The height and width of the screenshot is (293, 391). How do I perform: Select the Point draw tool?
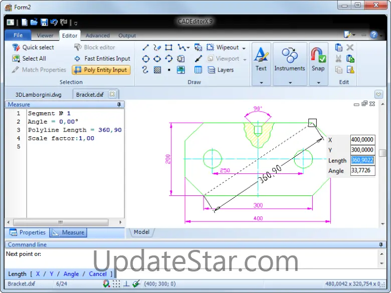click(x=169, y=70)
